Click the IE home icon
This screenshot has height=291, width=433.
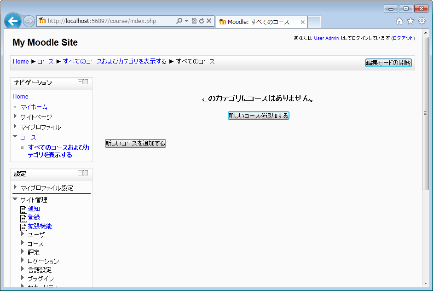(399, 21)
